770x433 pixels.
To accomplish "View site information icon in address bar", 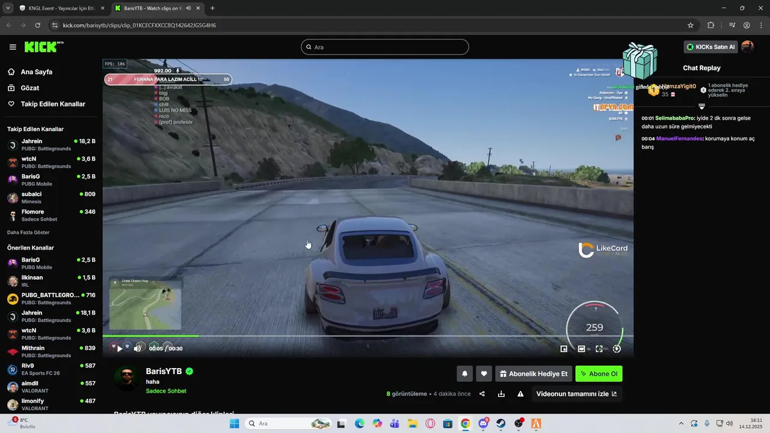I will 55,25.
